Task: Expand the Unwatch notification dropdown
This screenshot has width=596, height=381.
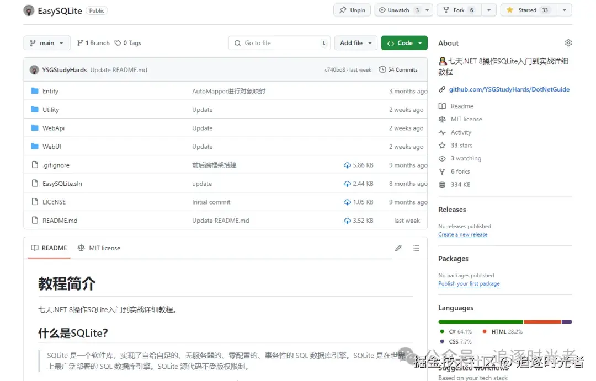Action: (x=427, y=10)
